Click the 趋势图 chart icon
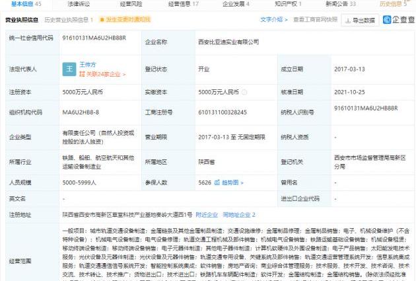The width and height of the screenshot is (416, 281). (x=217, y=182)
